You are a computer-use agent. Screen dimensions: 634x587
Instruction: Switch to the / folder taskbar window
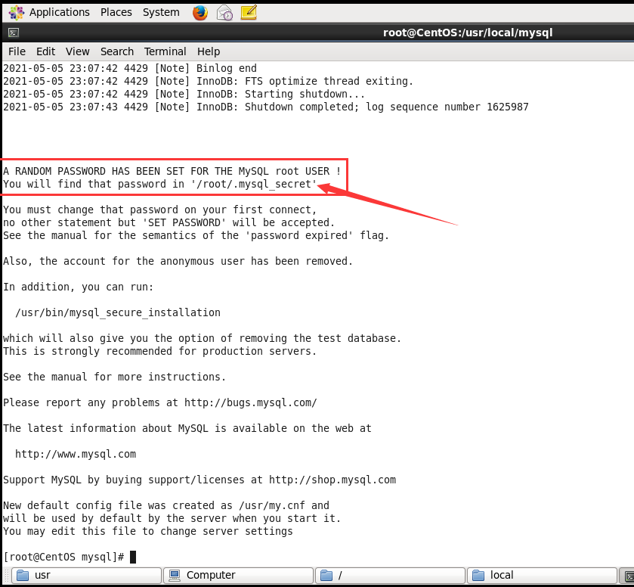(x=390, y=575)
